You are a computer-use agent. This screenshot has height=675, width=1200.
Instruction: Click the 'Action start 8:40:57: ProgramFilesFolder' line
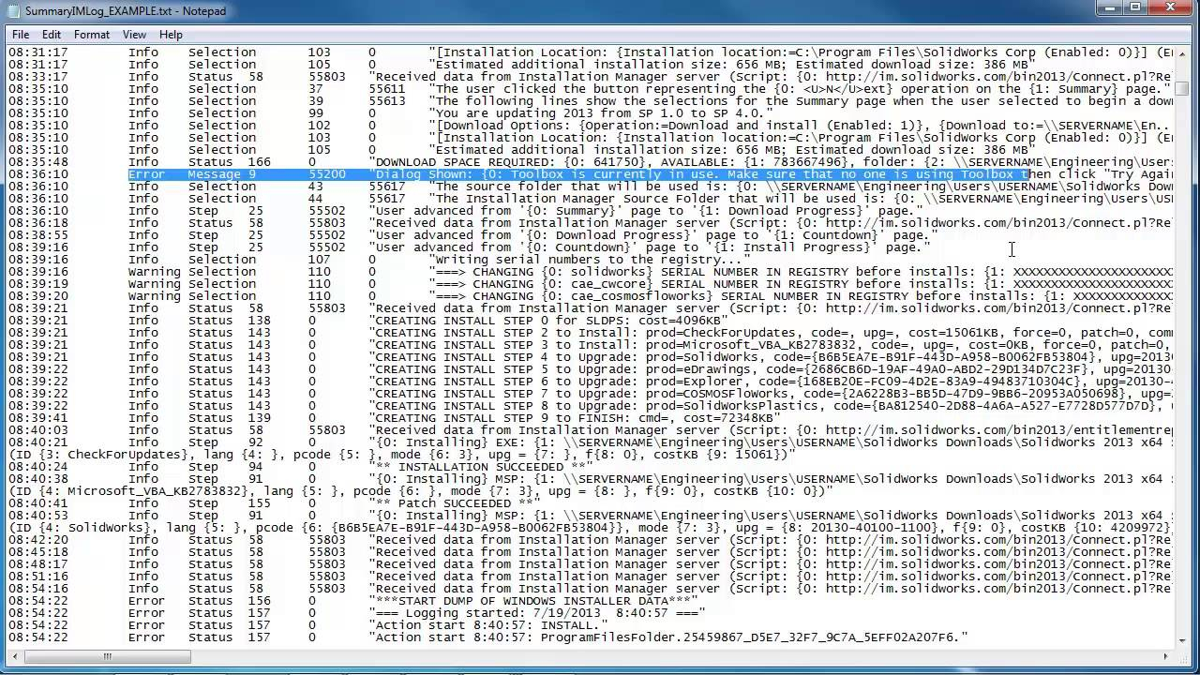(x=668, y=637)
